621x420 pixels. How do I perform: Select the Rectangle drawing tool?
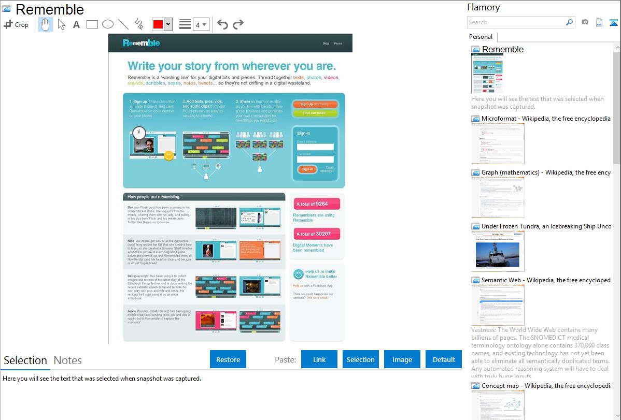point(92,24)
